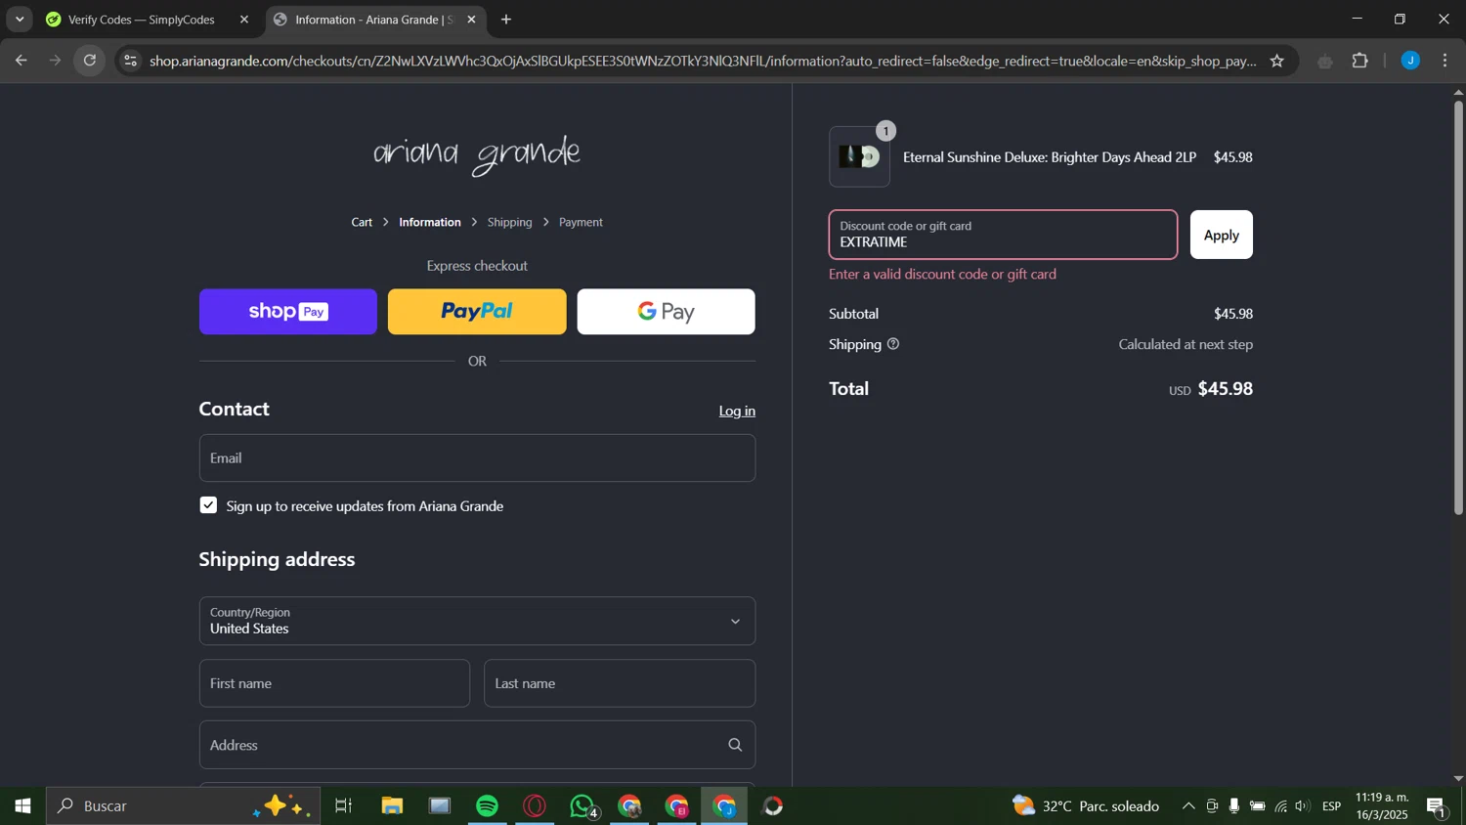Screen dimensions: 1466x825
Task: Click the Log in link
Action: [737, 412]
